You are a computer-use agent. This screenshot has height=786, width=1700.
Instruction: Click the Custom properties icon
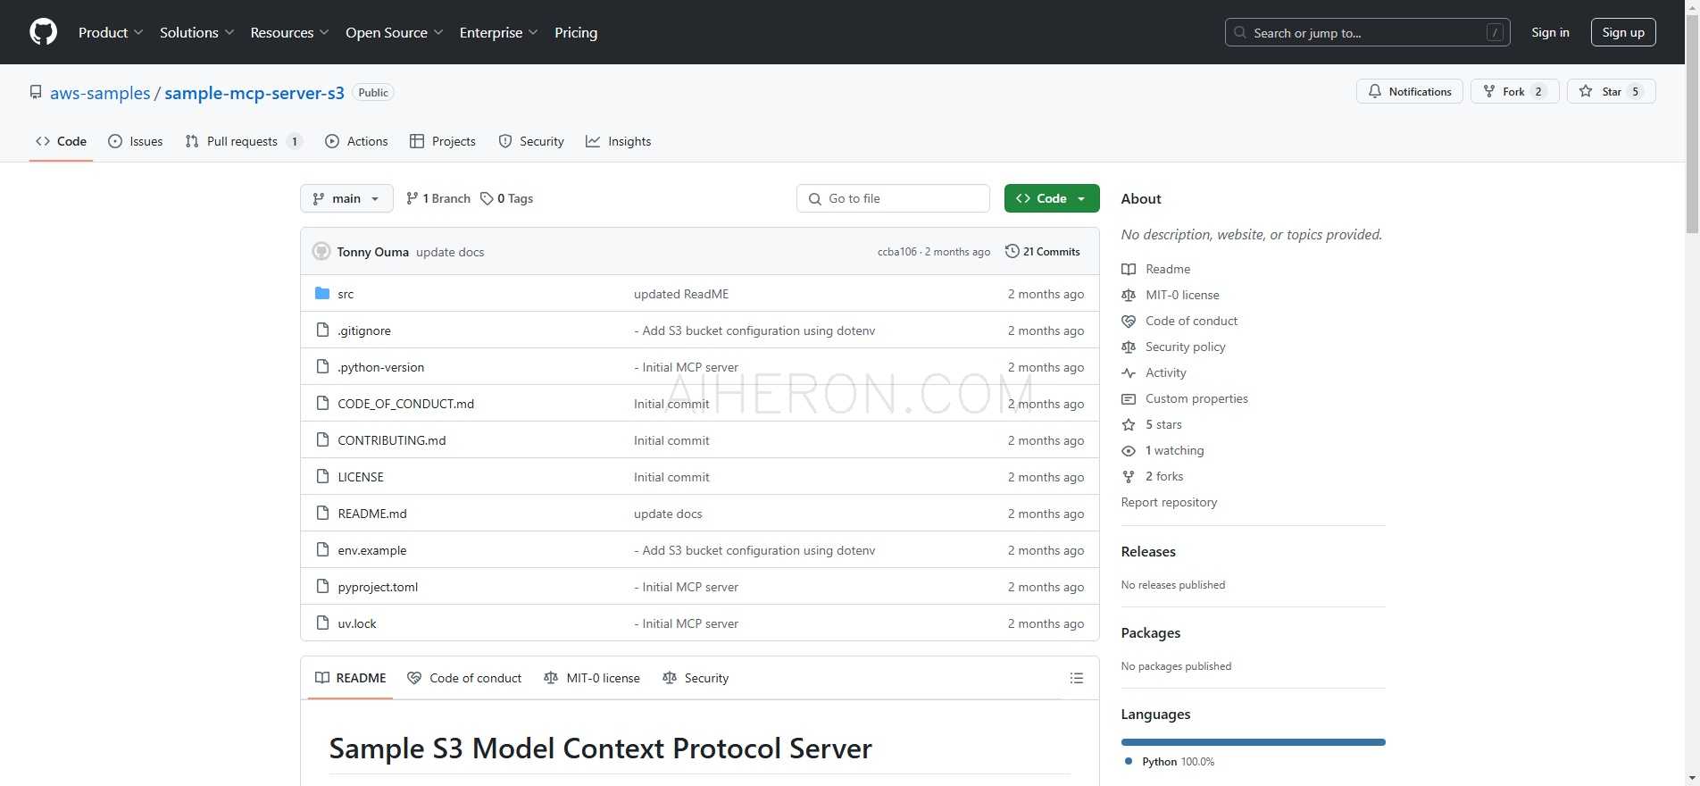click(1129, 398)
